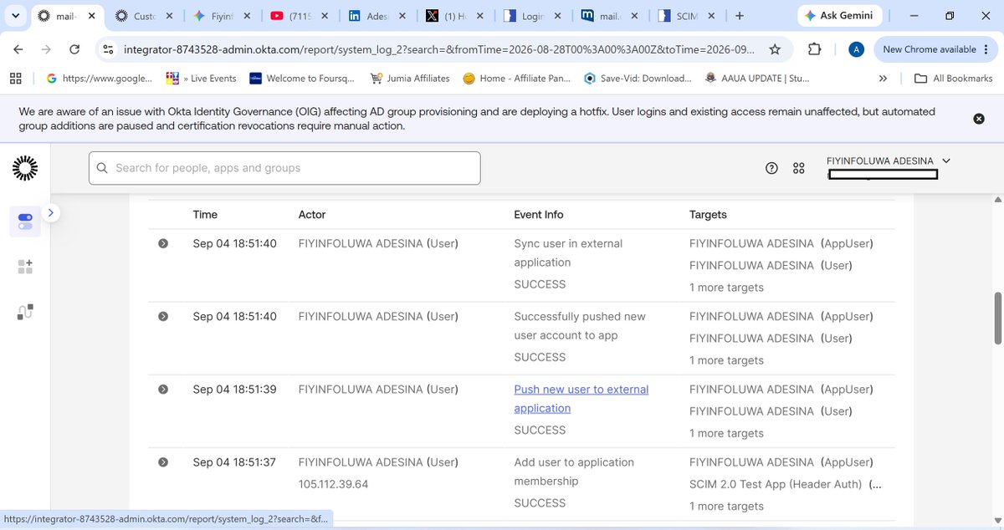1004x530 pixels.
Task: Select the sidebar toggle-switch icon
Action: tap(25, 222)
